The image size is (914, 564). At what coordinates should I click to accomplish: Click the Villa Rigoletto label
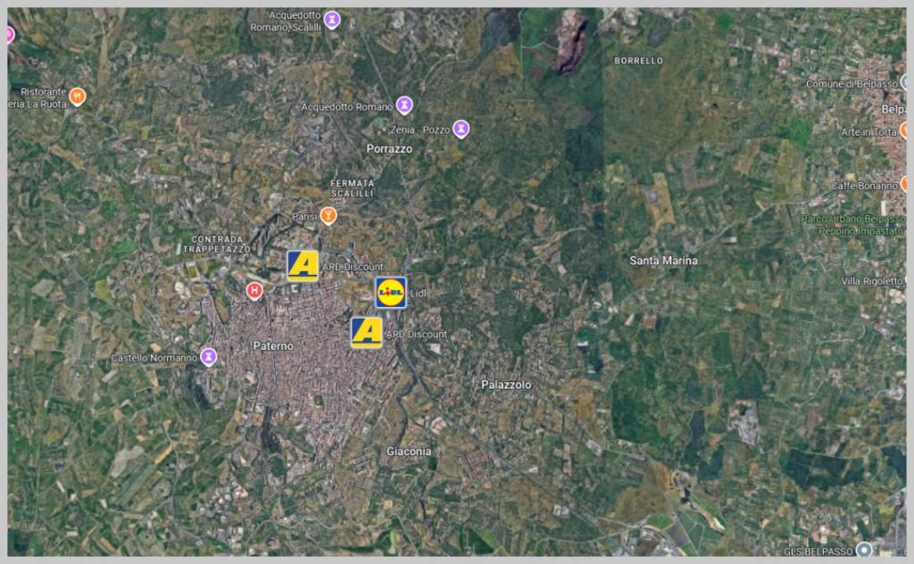tap(873, 281)
